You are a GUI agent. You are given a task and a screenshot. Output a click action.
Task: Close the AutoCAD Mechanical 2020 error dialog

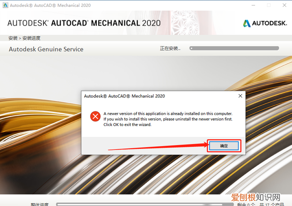click(240, 96)
